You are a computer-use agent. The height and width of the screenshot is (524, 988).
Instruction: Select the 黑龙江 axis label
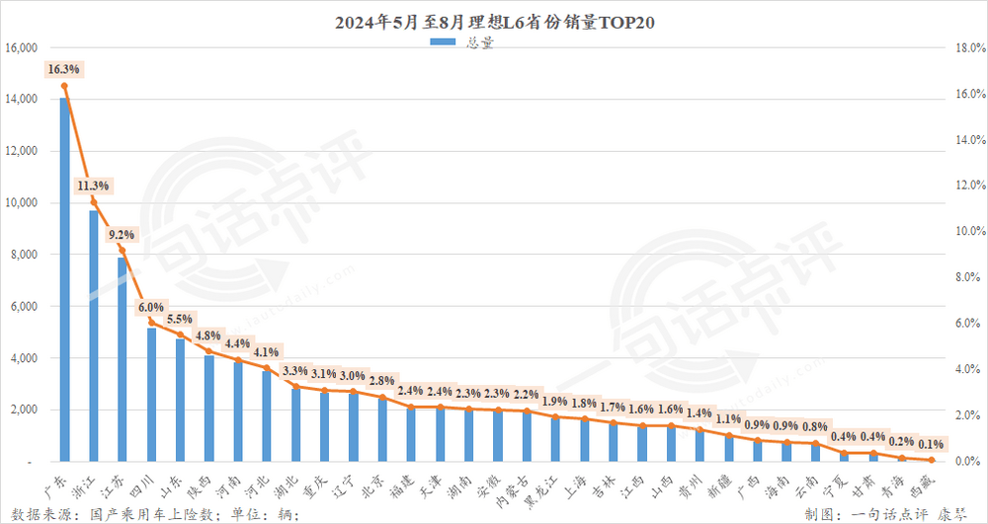click(550, 488)
